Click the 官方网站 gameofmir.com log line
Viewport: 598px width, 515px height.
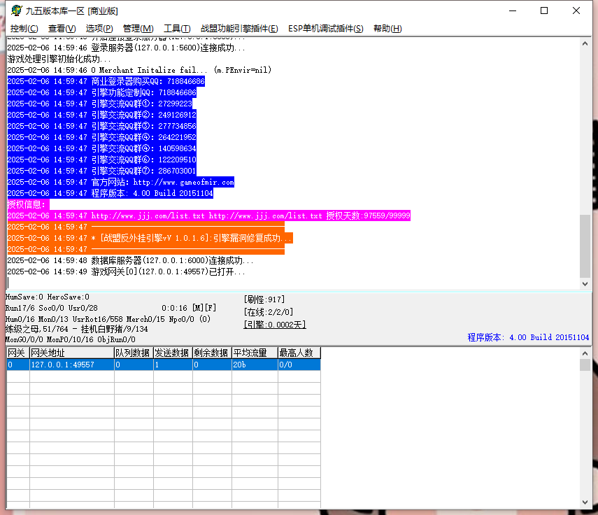(x=121, y=183)
